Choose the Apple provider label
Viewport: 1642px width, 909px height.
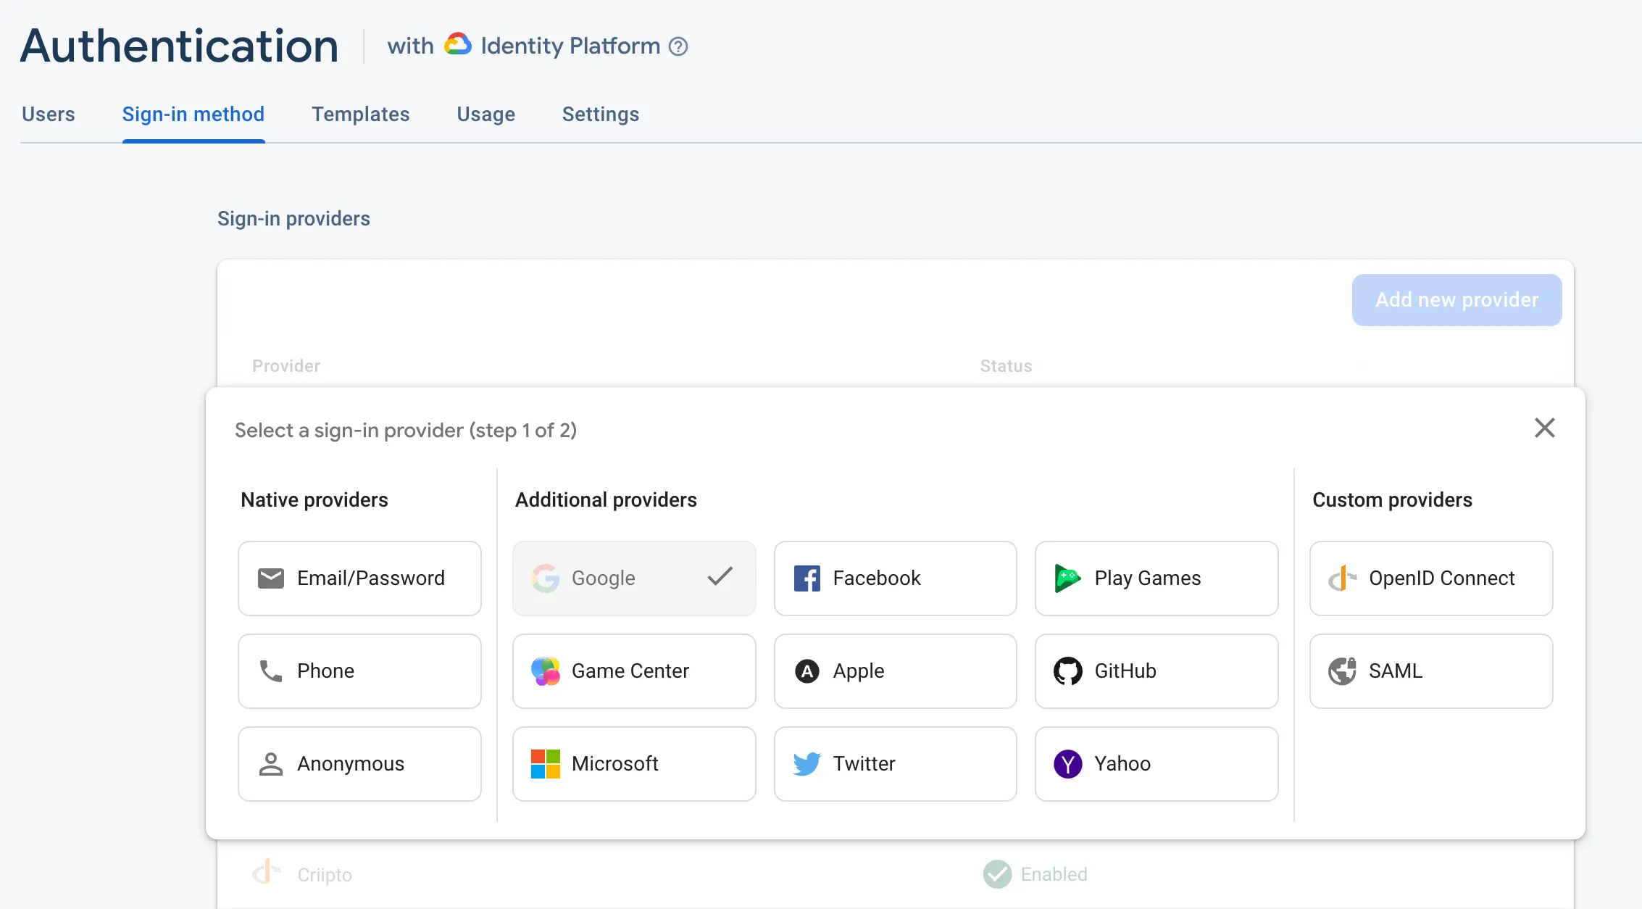click(x=859, y=671)
